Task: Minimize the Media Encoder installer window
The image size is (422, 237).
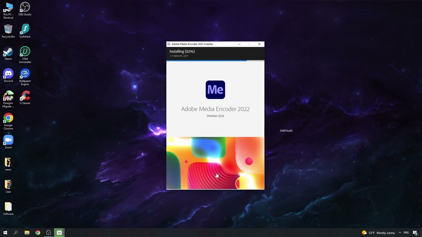Action: click(239, 44)
